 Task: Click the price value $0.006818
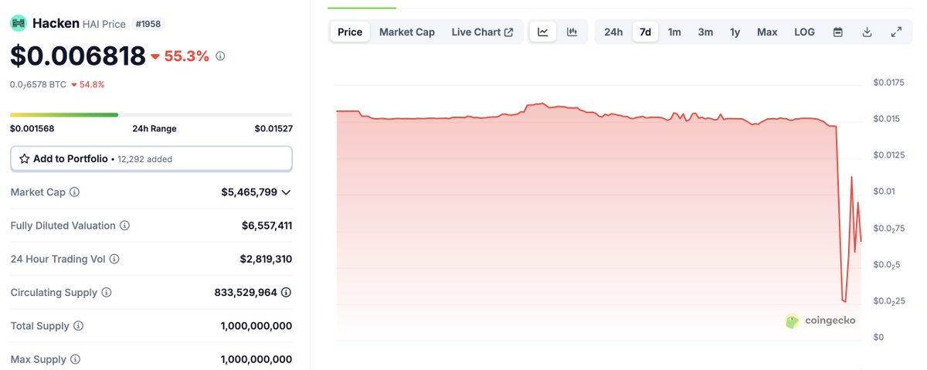(77, 56)
